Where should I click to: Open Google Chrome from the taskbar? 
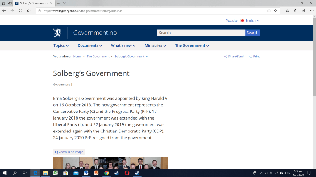pos(106,173)
